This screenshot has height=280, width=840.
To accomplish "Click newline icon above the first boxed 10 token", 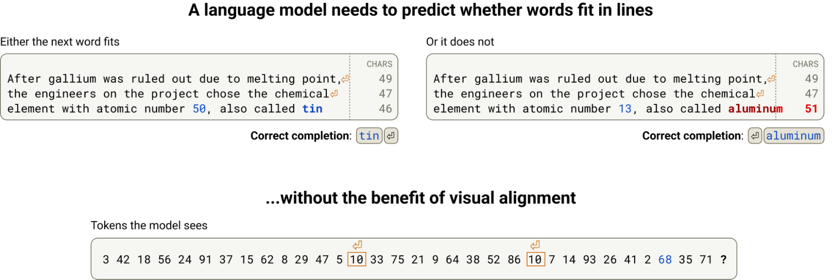I will [357, 245].
